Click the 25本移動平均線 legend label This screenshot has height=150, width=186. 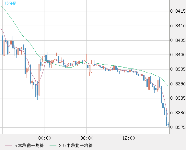tap(76, 145)
